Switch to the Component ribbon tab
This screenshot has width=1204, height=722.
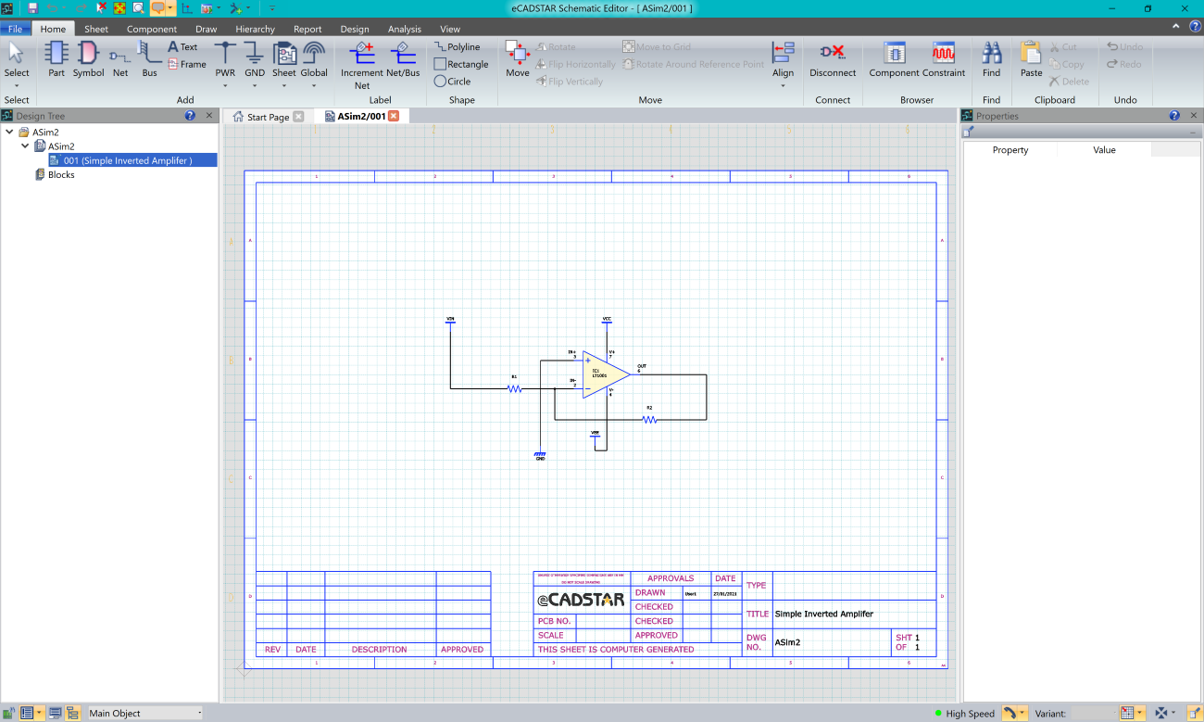pyautogui.click(x=152, y=29)
